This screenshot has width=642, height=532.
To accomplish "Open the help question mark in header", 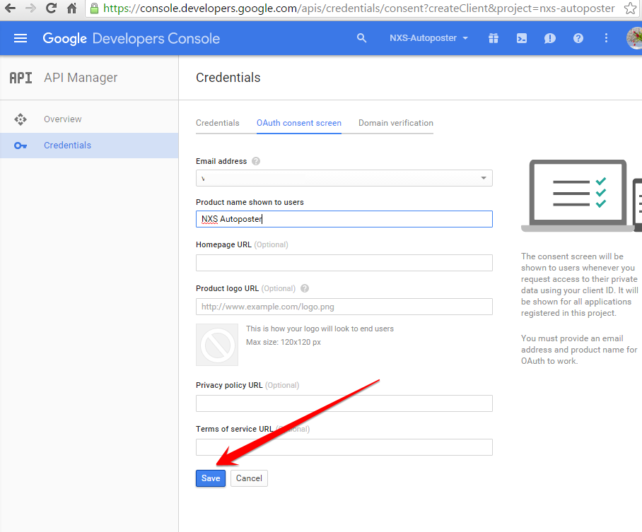I will tap(578, 38).
